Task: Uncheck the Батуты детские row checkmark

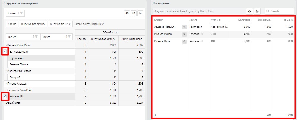Action: pos(5,51)
